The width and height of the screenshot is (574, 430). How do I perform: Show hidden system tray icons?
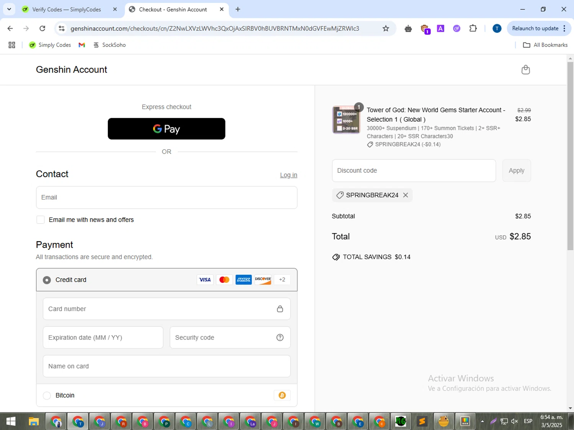coord(482,421)
